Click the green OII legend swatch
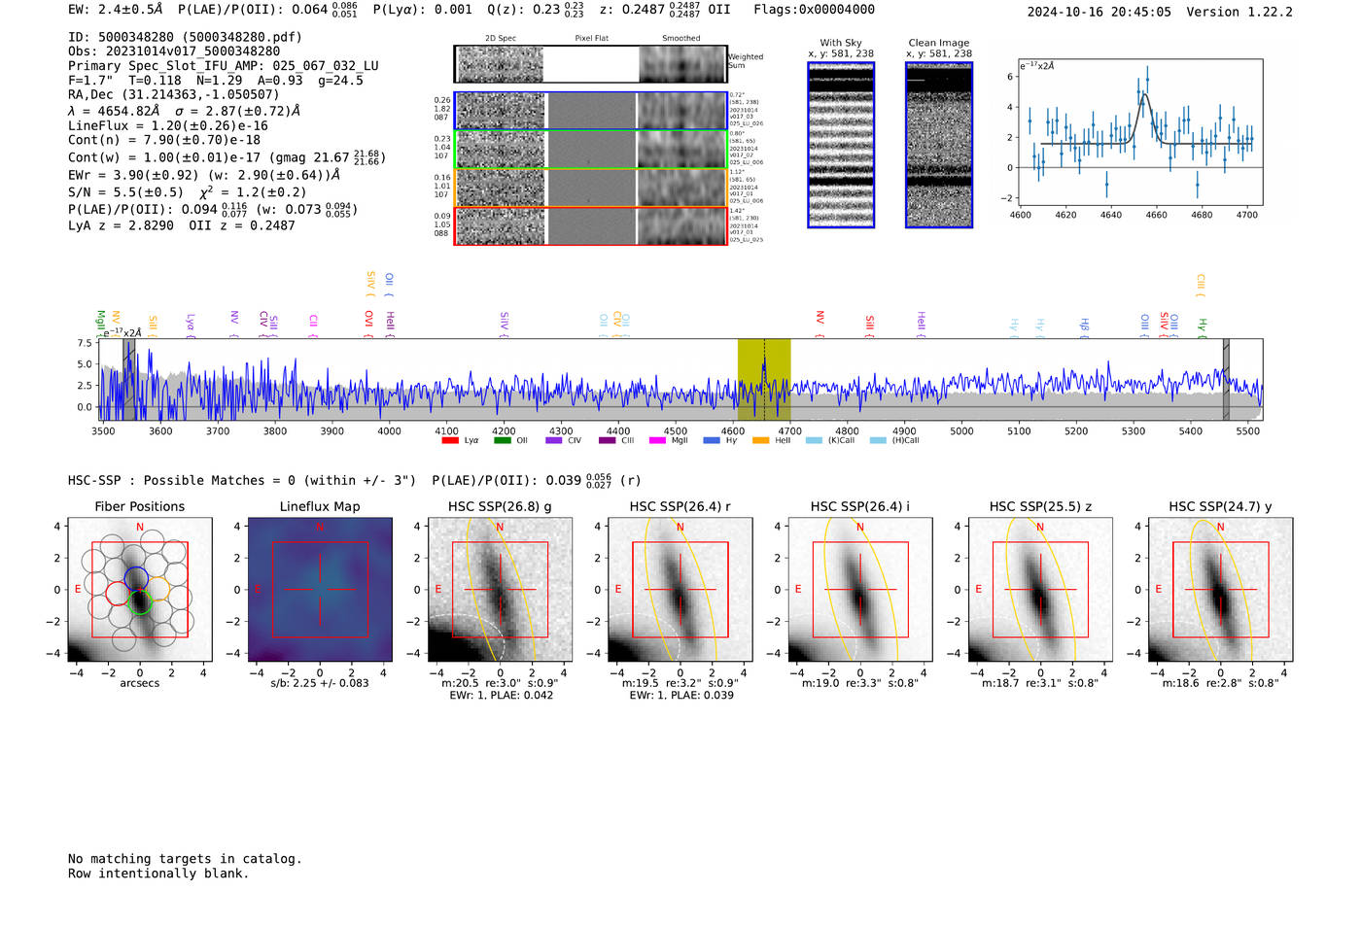 tap(503, 441)
